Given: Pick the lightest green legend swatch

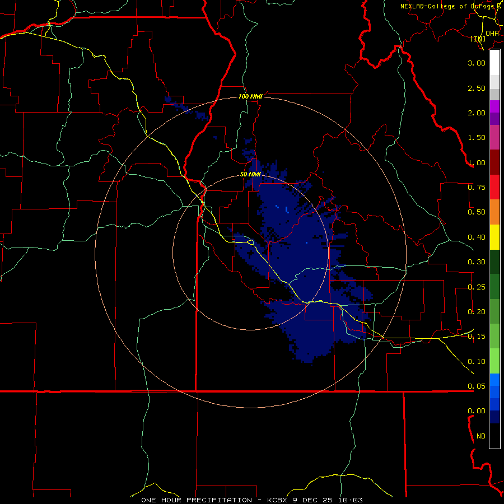Looking at the screenshot, I should coord(494,361).
